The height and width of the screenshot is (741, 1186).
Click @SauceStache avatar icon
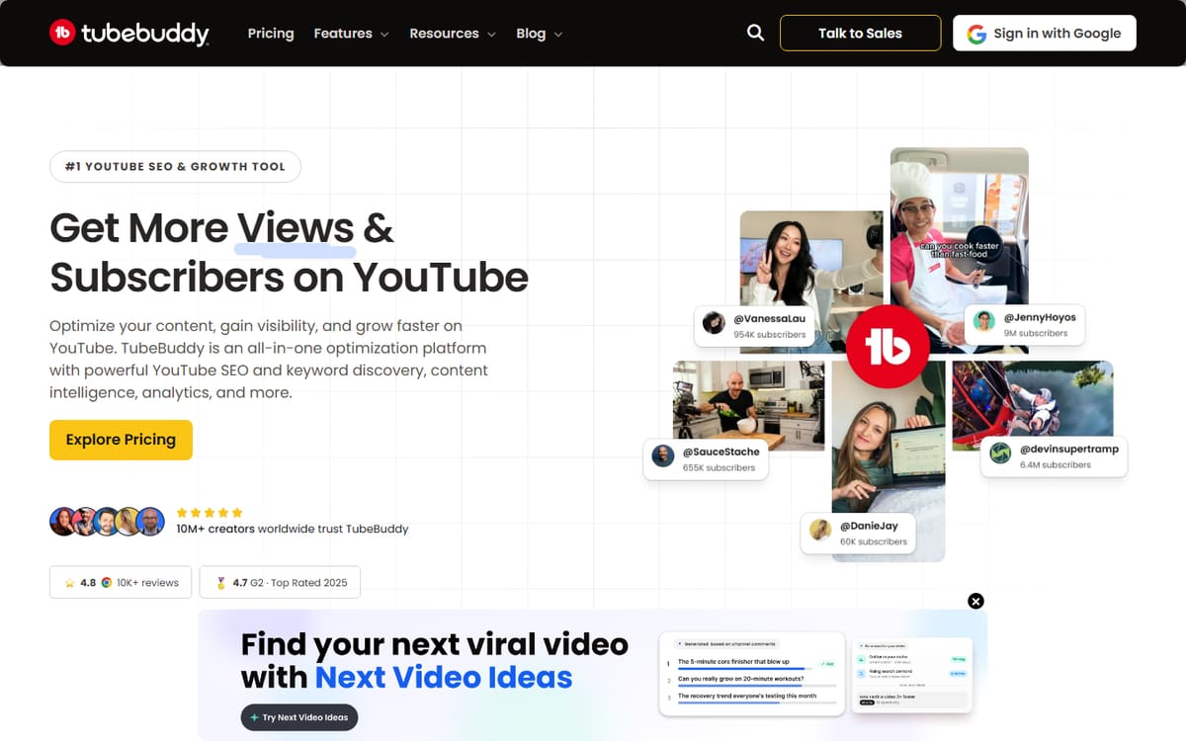663,456
